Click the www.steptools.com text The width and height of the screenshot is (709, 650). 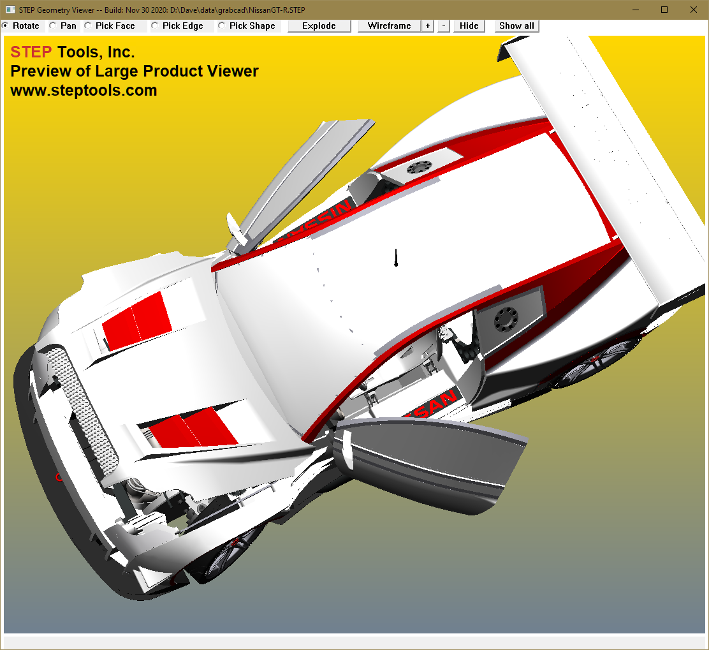[84, 91]
